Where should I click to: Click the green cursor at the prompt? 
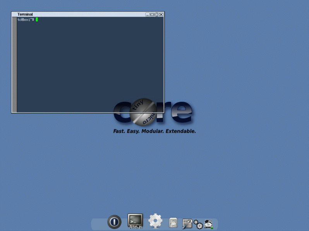(x=37, y=19)
